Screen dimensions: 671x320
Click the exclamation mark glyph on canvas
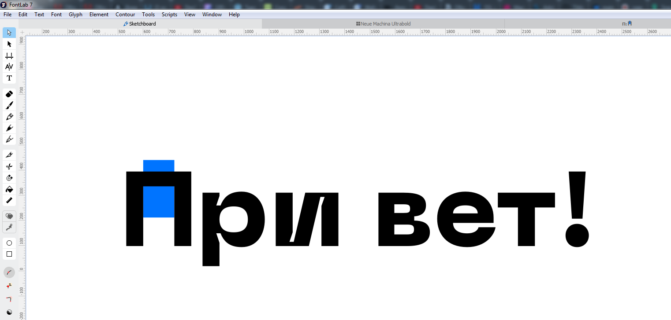point(577,209)
